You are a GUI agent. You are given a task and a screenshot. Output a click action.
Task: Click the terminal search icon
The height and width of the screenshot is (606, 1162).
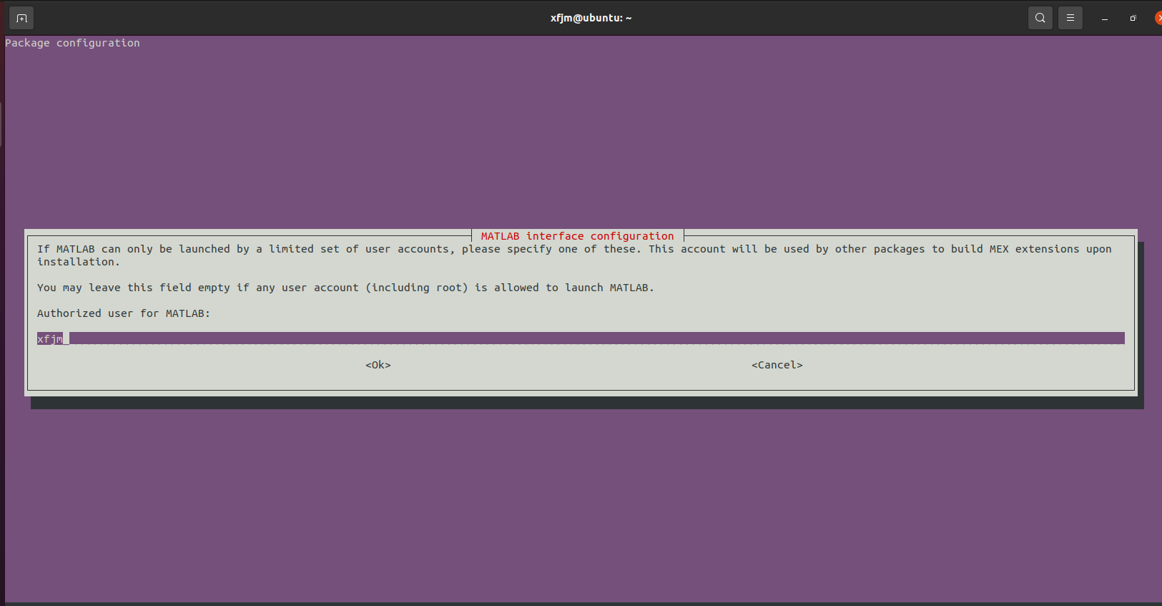coord(1040,18)
